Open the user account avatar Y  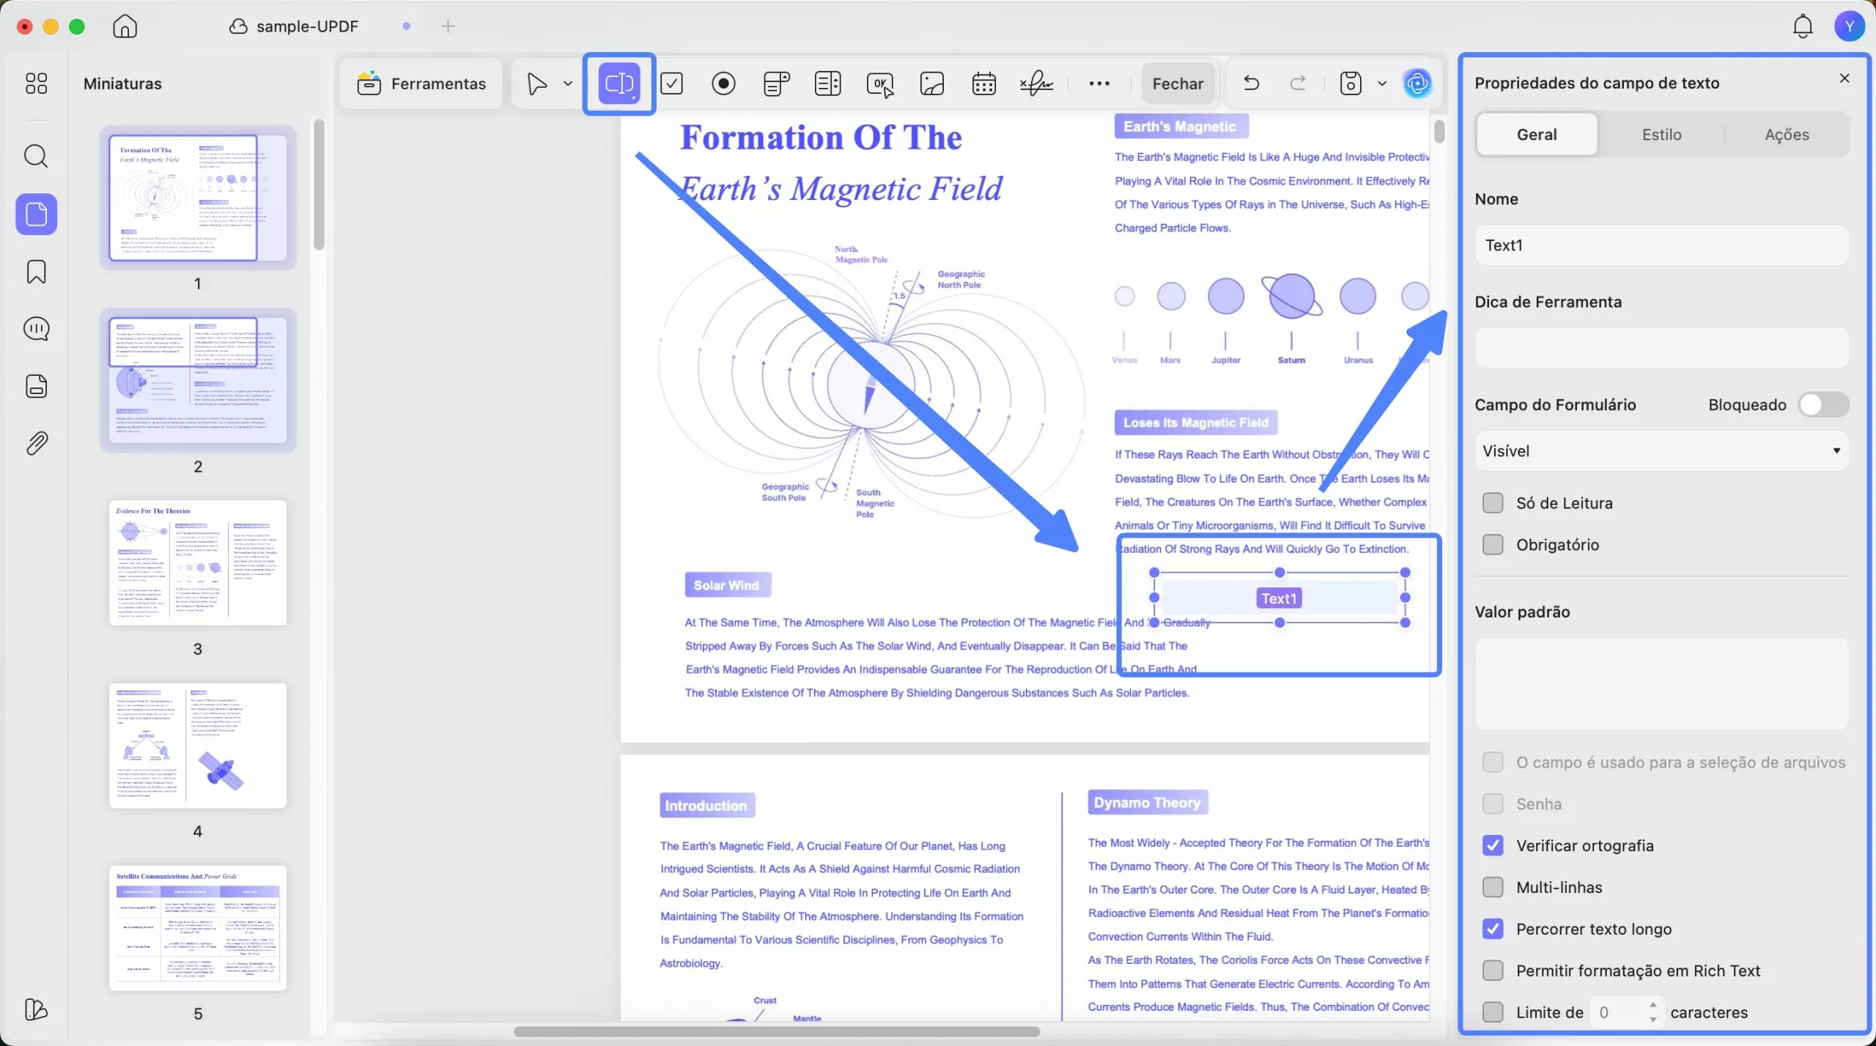point(1850,26)
